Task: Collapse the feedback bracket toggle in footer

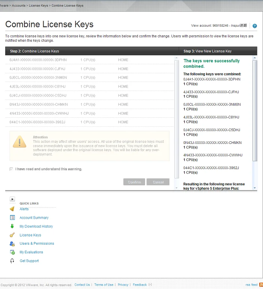Action: point(150,284)
